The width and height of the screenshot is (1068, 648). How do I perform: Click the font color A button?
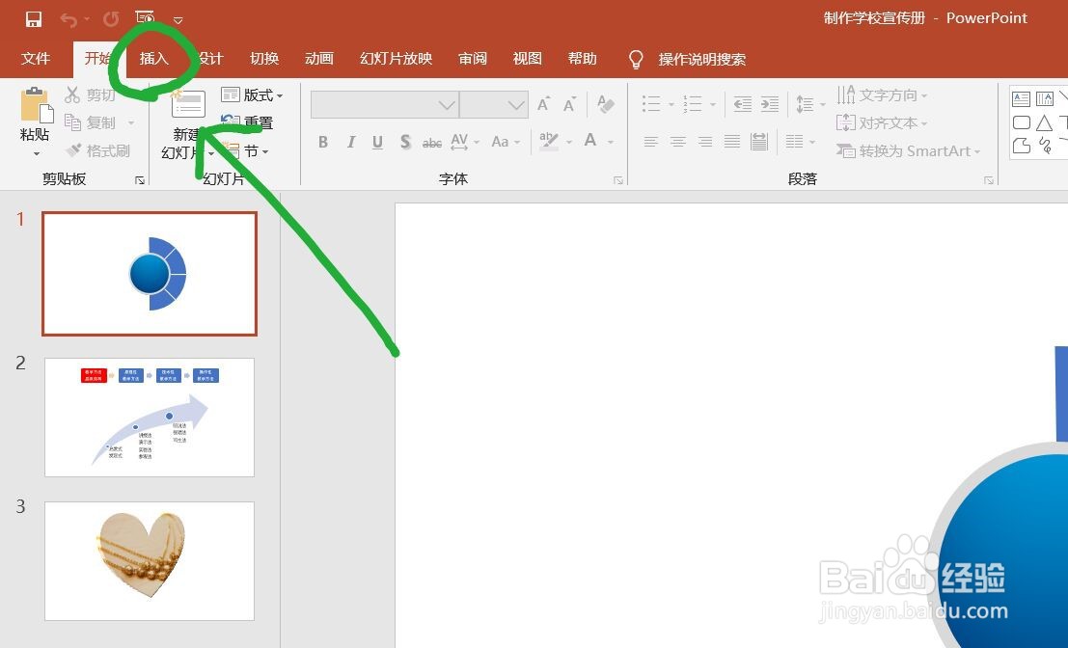coord(590,141)
